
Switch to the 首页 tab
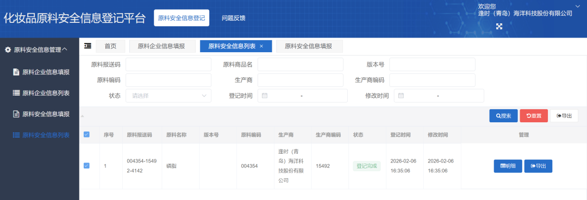coord(110,46)
